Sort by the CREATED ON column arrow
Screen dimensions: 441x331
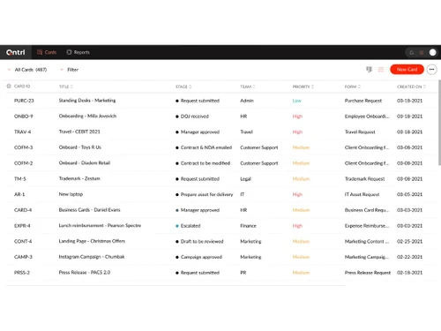coord(424,87)
